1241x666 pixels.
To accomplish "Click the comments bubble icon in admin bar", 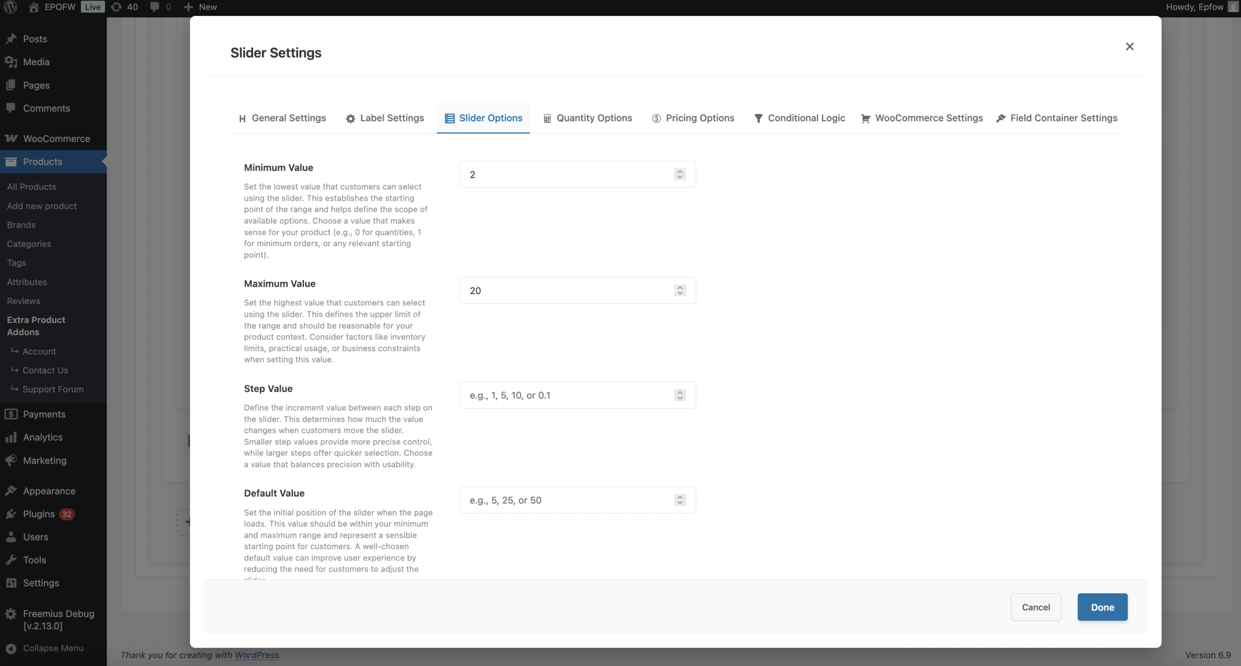I will click(x=155, y=7).
